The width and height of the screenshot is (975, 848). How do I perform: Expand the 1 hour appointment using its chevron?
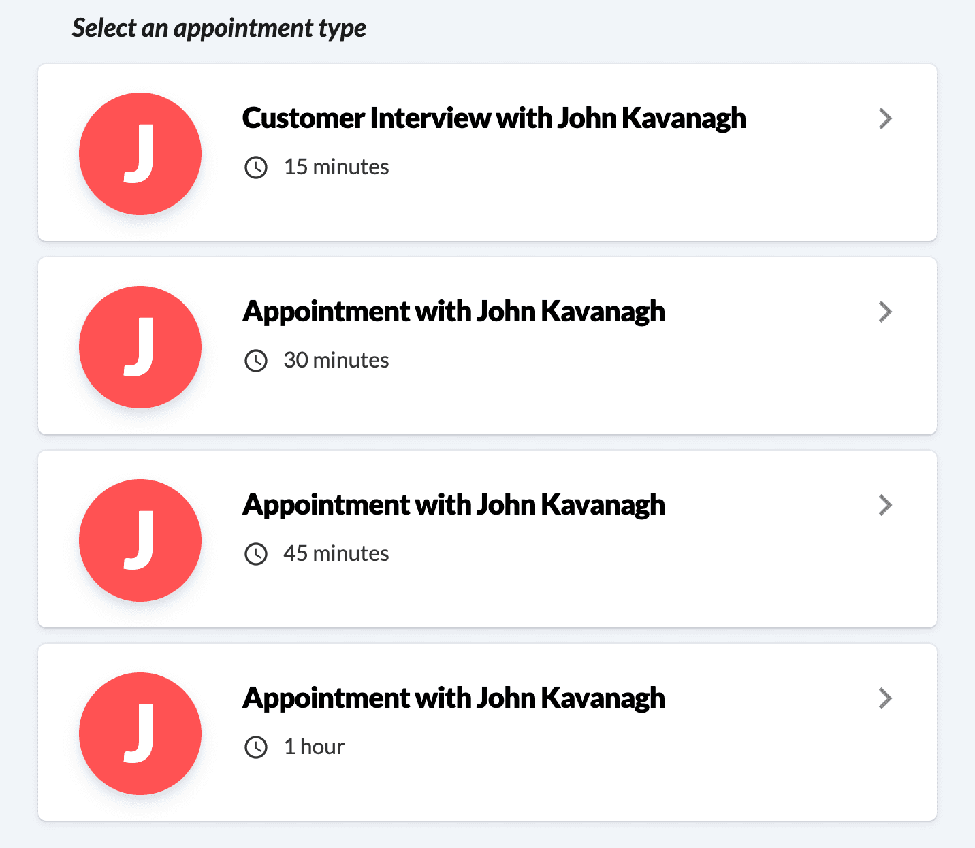point(885,698)
